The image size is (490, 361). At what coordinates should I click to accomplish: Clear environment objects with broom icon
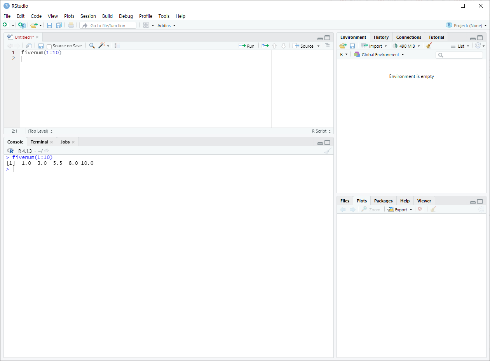pyautogui.click(x=429, y=46)
